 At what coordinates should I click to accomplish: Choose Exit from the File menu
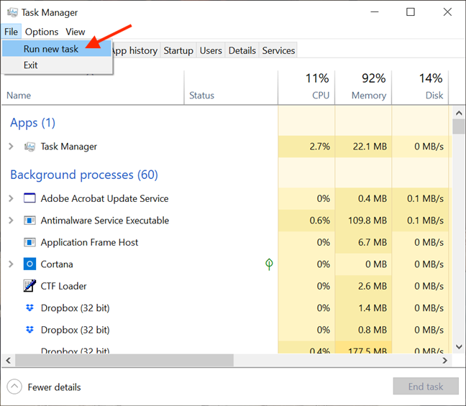[57, 65]
